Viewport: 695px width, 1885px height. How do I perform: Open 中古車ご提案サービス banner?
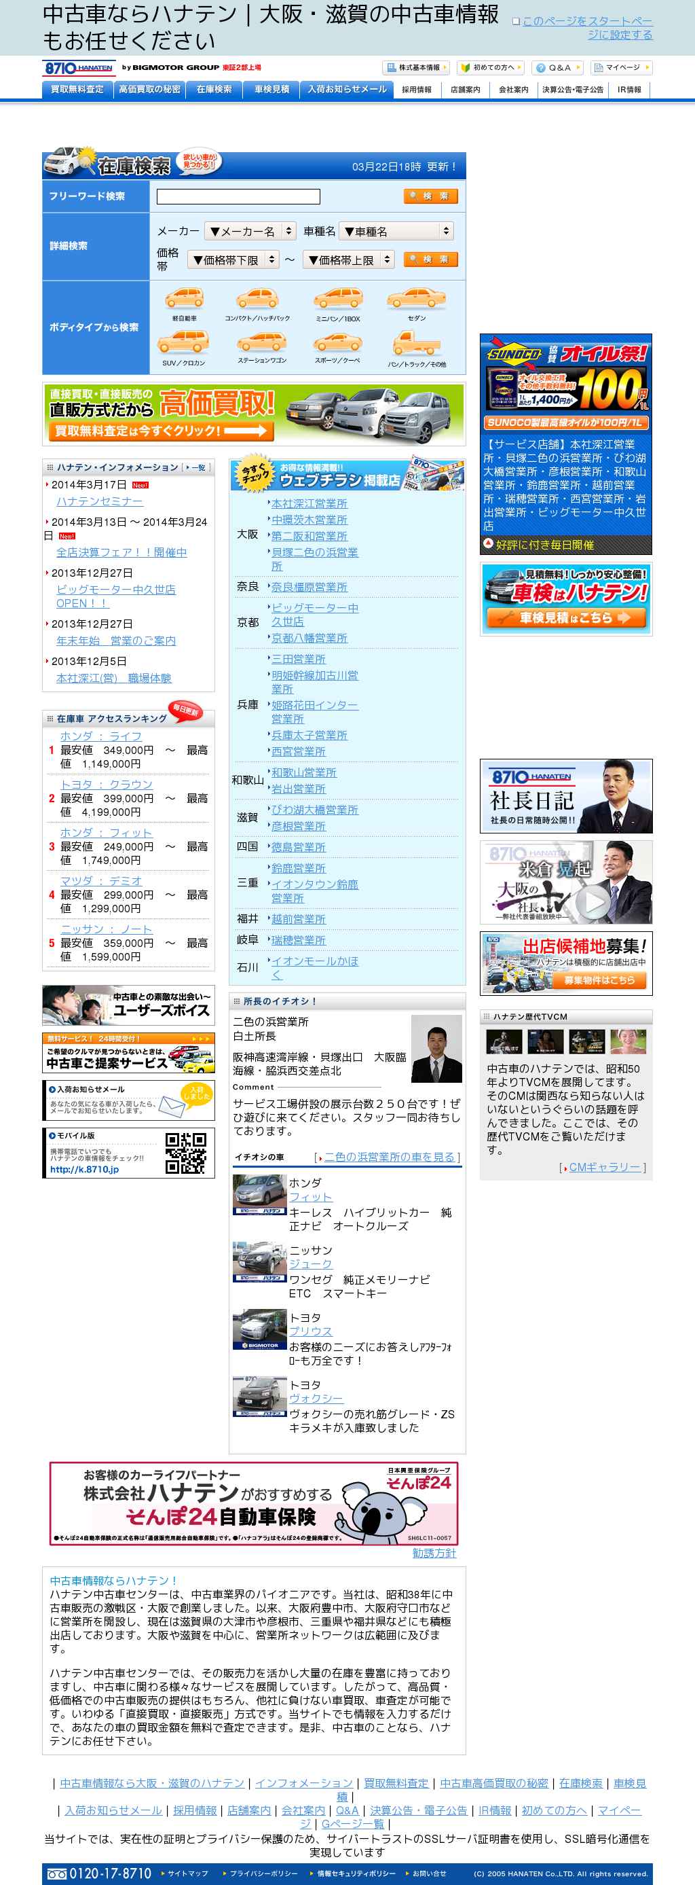pyautogui.click(x=129, y=1053)
